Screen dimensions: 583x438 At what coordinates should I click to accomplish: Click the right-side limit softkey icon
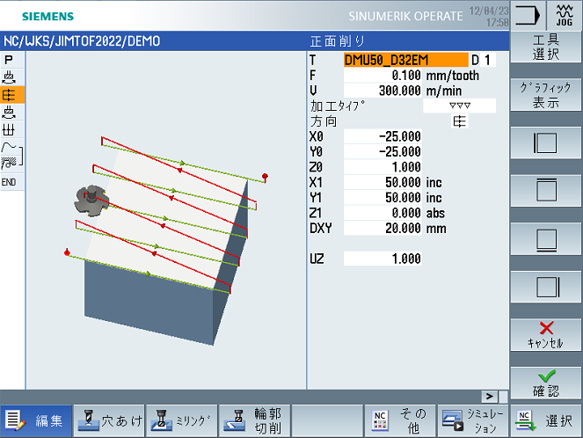click(546, 286)
